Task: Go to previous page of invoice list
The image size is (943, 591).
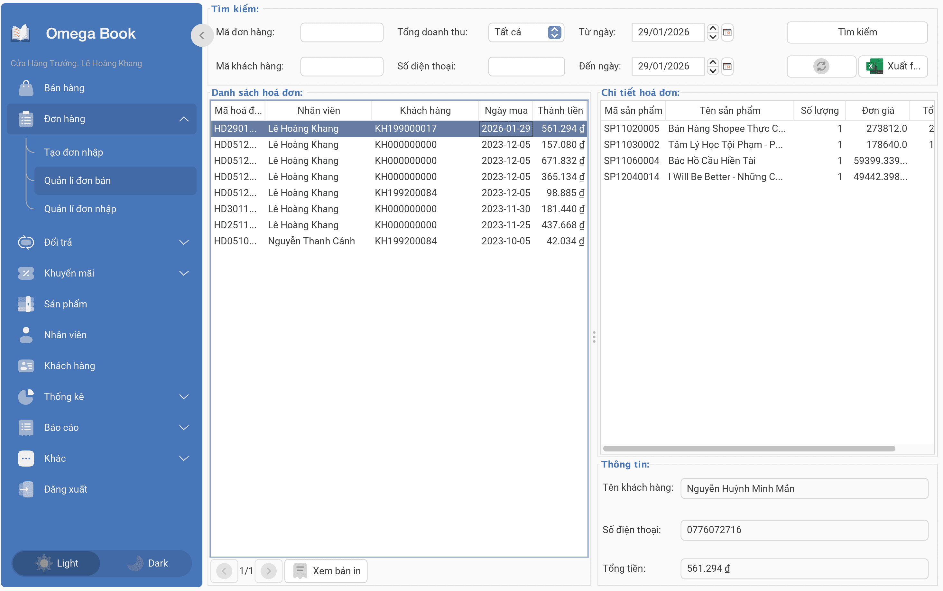Action: point(224,571)
